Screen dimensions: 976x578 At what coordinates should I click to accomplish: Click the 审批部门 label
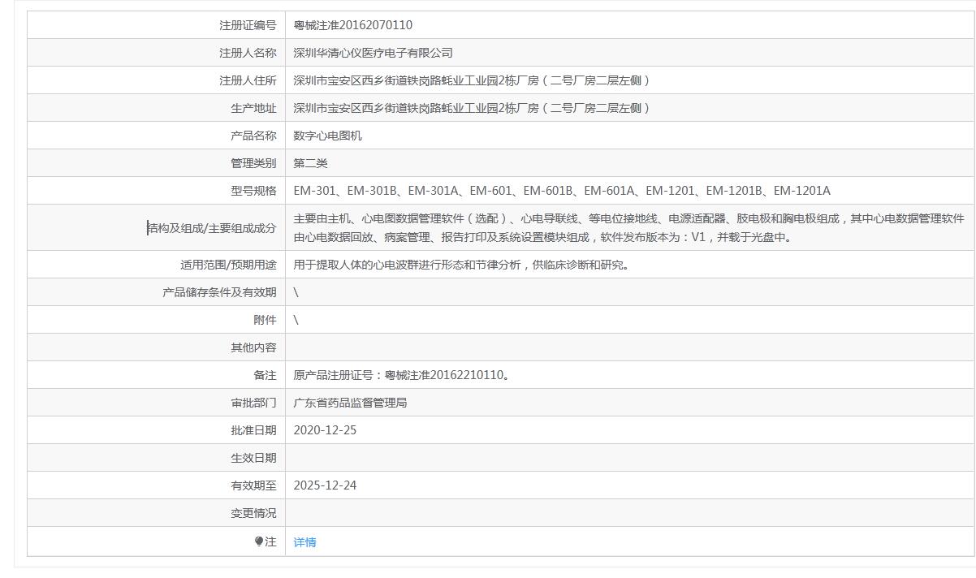pos(253,403)
